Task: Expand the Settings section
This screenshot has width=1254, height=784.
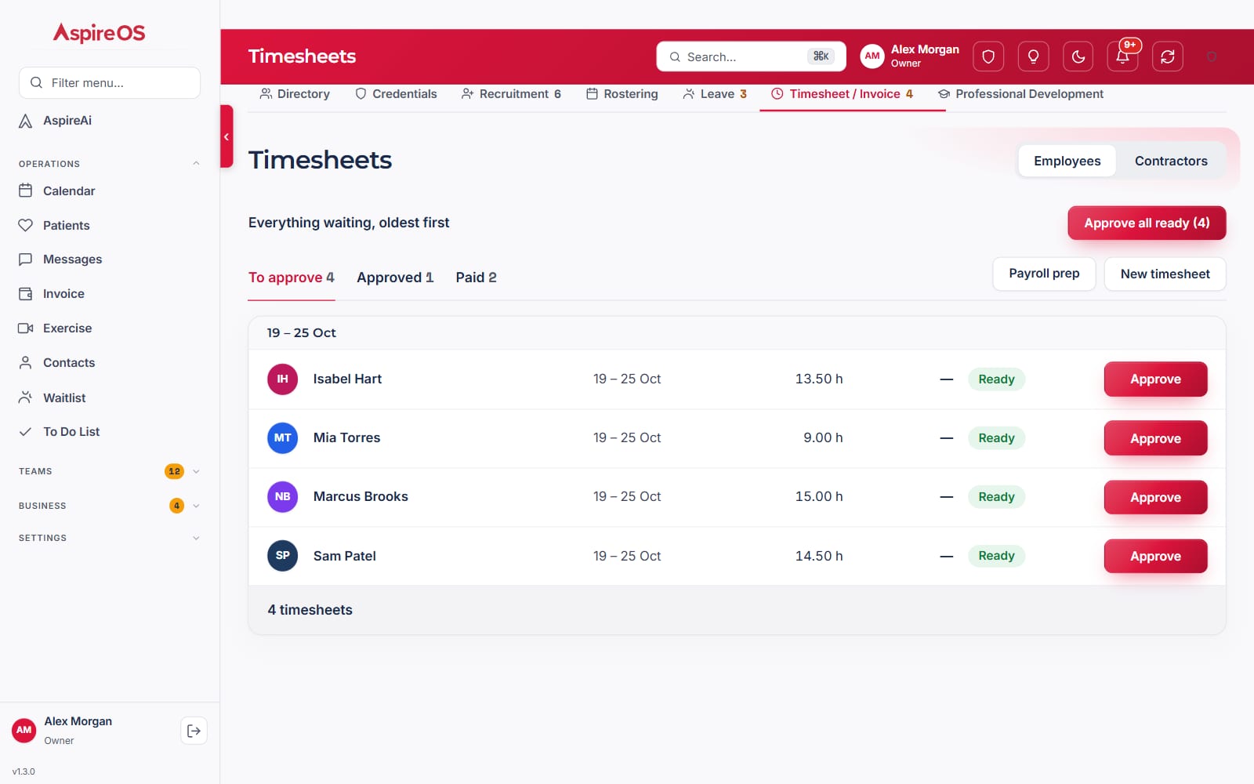Action: click(x=110, y=538)
